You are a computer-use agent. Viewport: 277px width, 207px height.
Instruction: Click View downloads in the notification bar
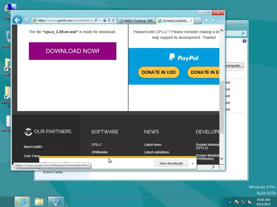coord(171,163)
